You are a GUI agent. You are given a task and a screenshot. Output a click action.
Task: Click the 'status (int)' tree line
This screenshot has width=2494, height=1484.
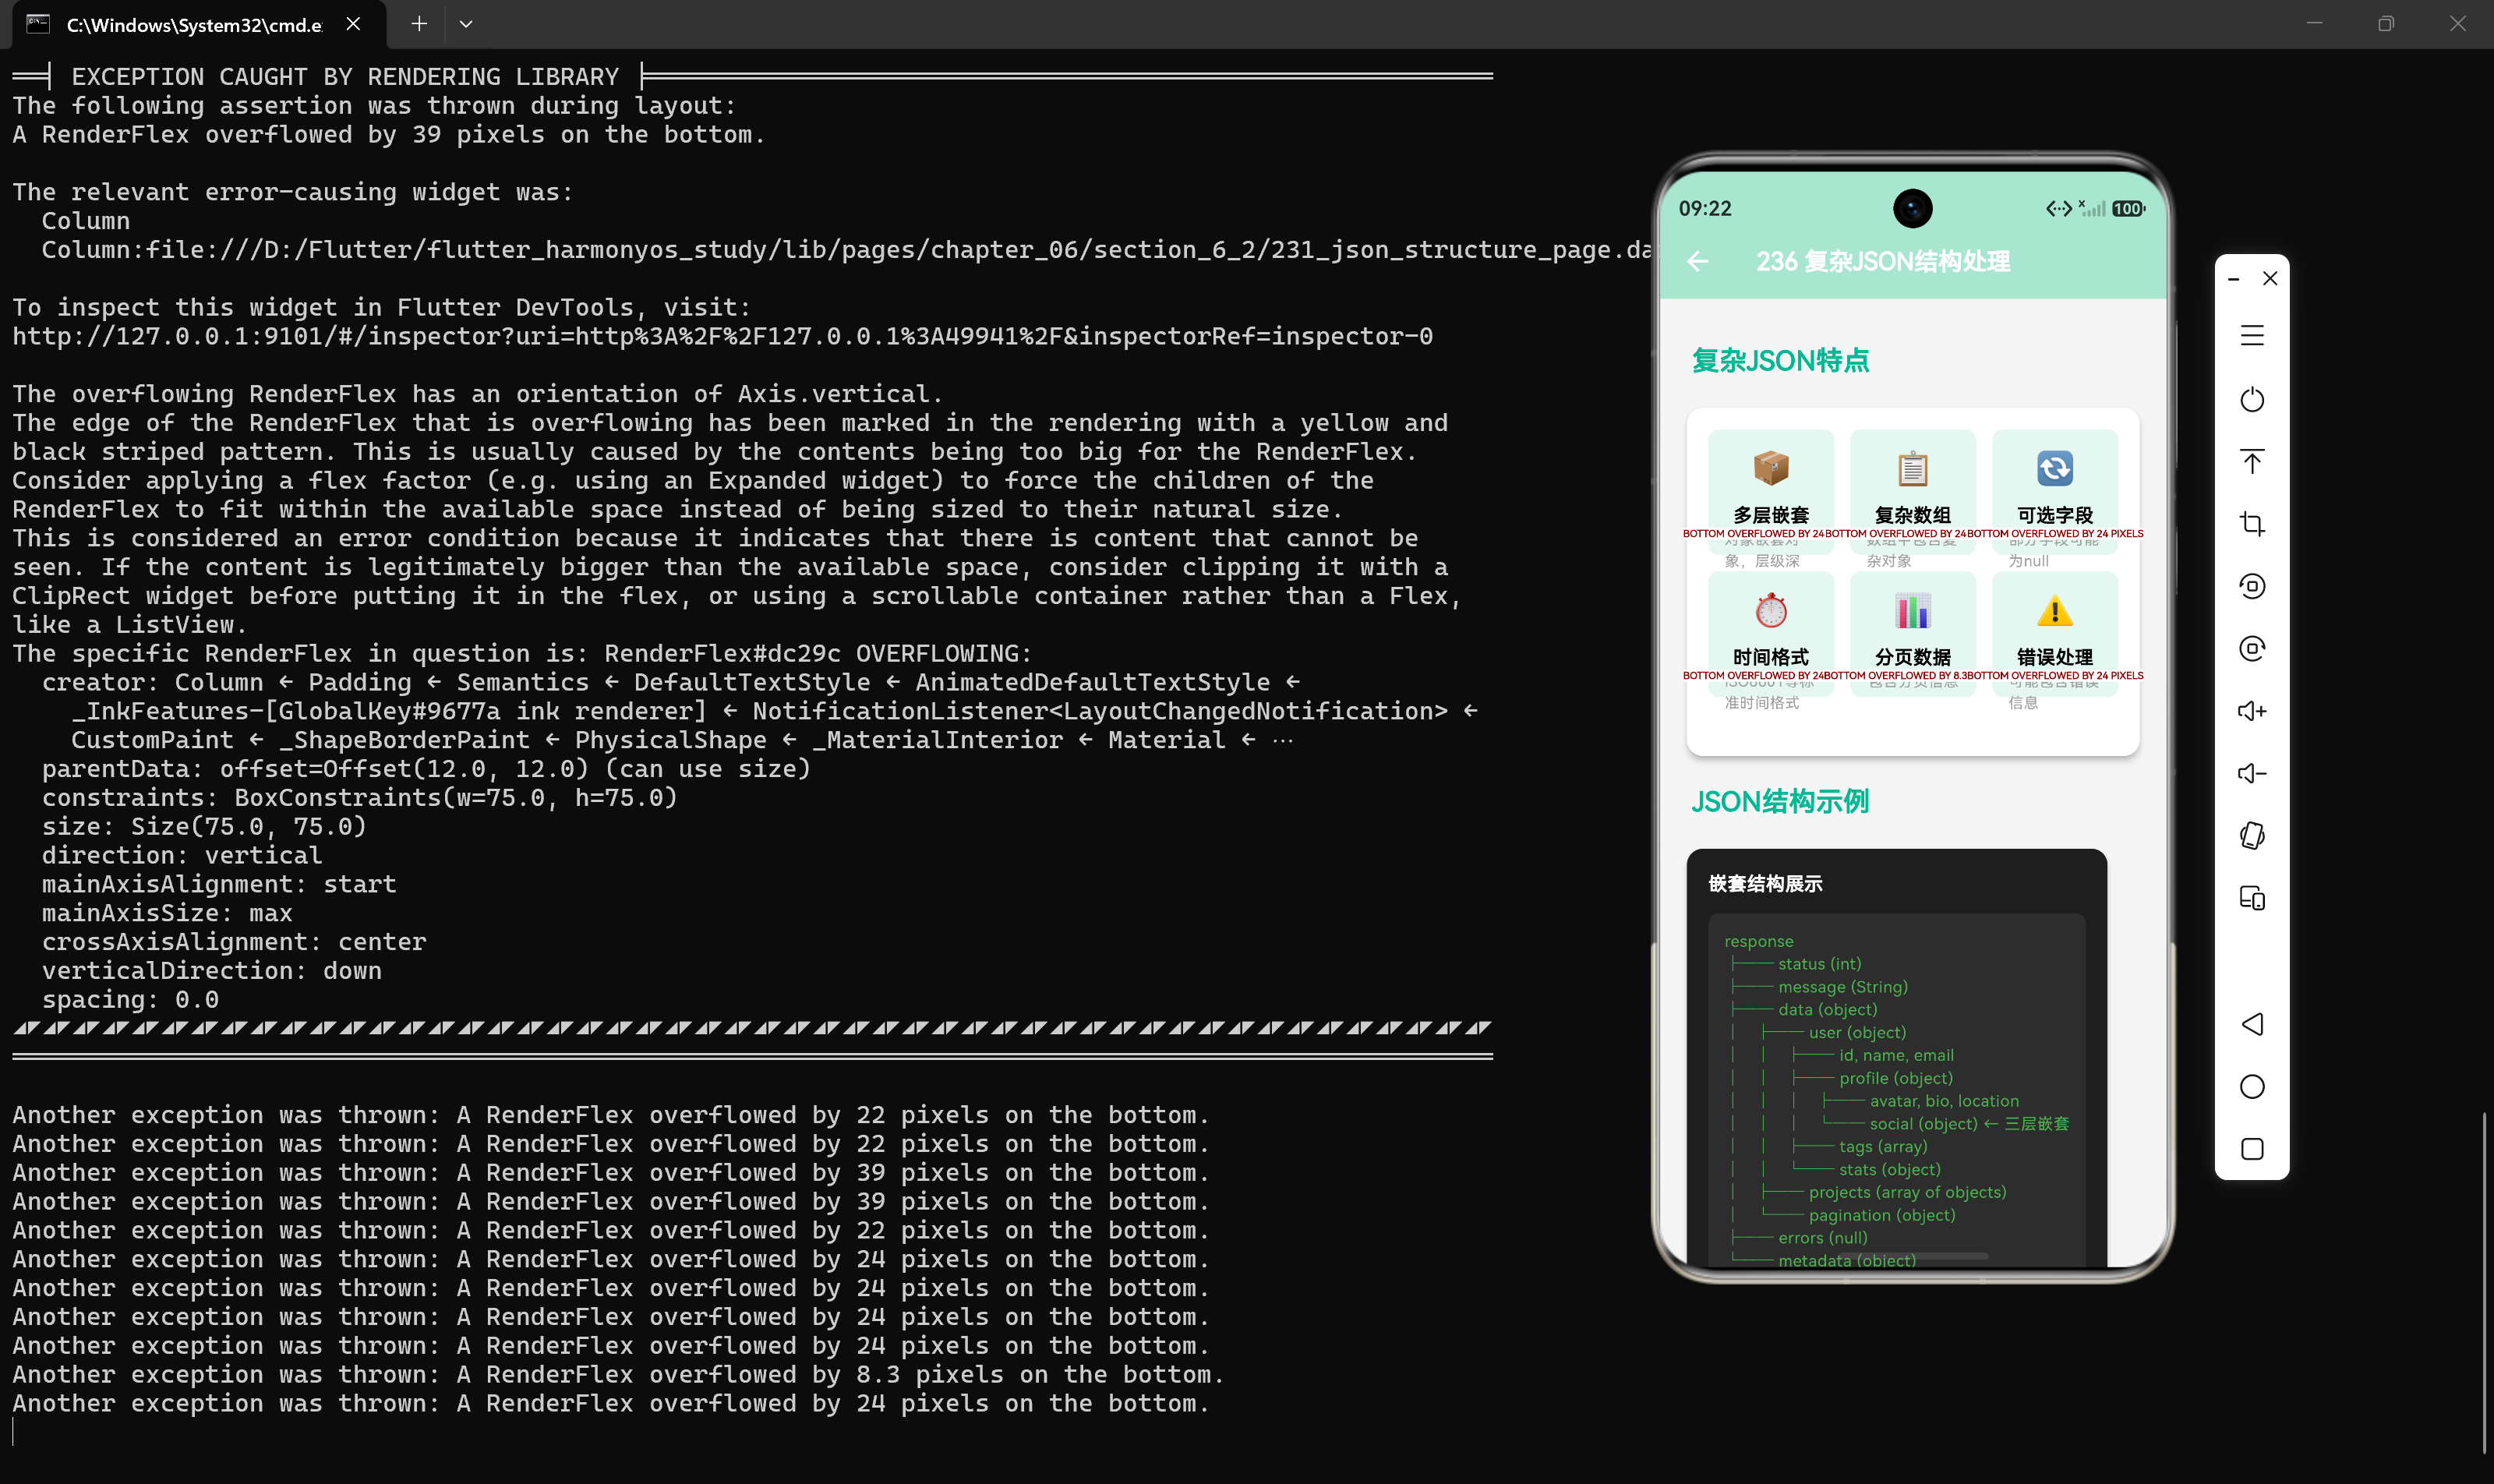click(1819, 964)
